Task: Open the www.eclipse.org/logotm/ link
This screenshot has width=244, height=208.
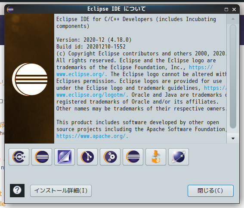Action: tap(93, 95)
